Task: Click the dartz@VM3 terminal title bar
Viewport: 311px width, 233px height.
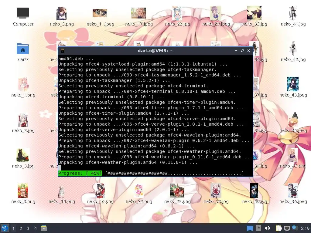Action: 155,51
